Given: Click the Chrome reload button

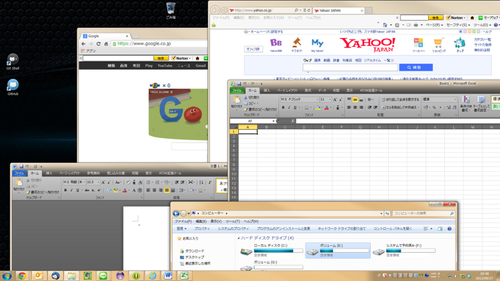Looking at the screenshot, I should [99, 44].
